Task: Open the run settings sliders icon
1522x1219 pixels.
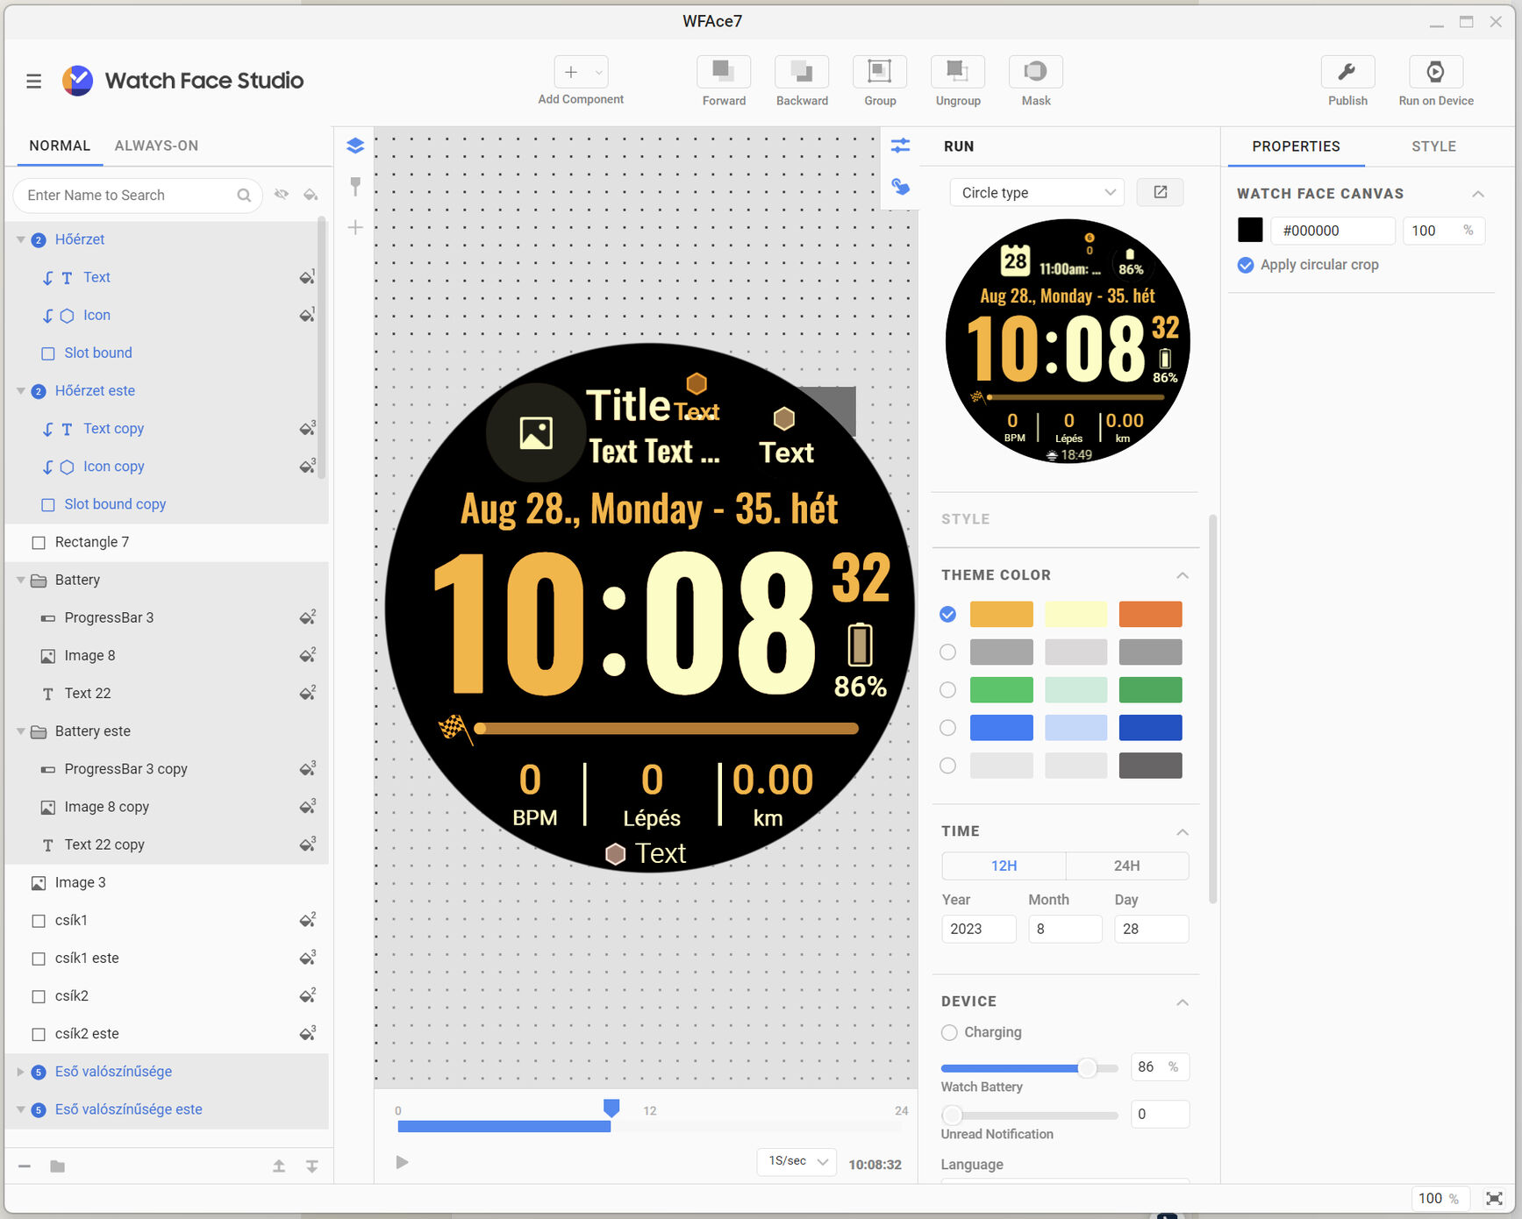Action: tap(901, 146)
